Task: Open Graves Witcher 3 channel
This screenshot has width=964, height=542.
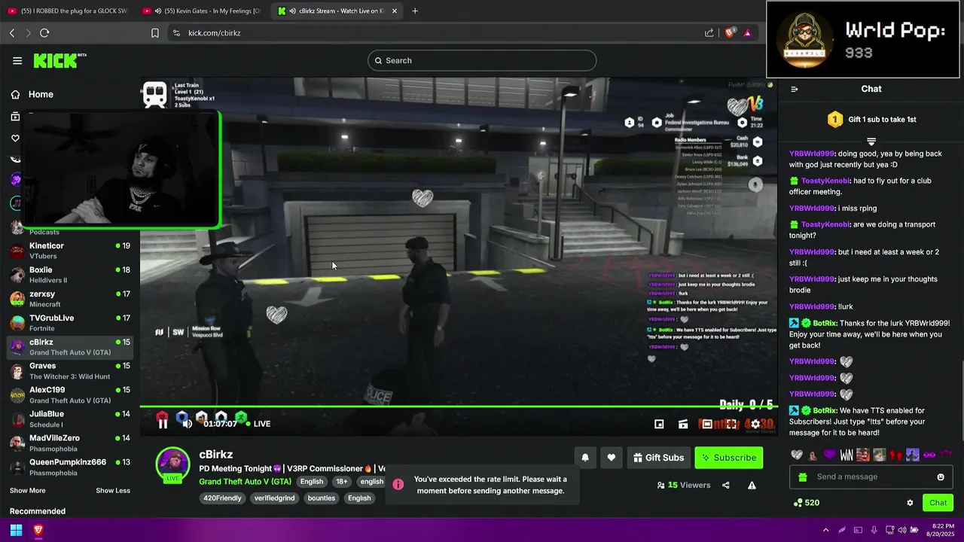Action: pos(70,370)
